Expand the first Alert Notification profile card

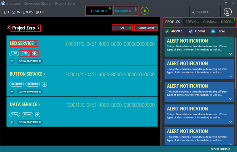230,54
